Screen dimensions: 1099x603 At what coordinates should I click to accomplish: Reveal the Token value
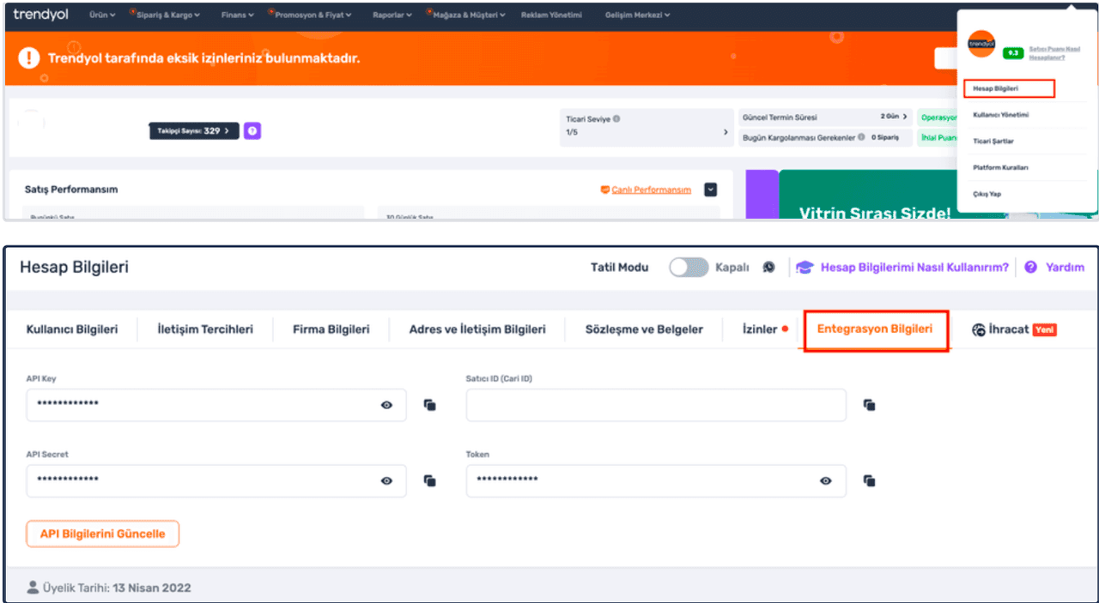pos(825,481)
